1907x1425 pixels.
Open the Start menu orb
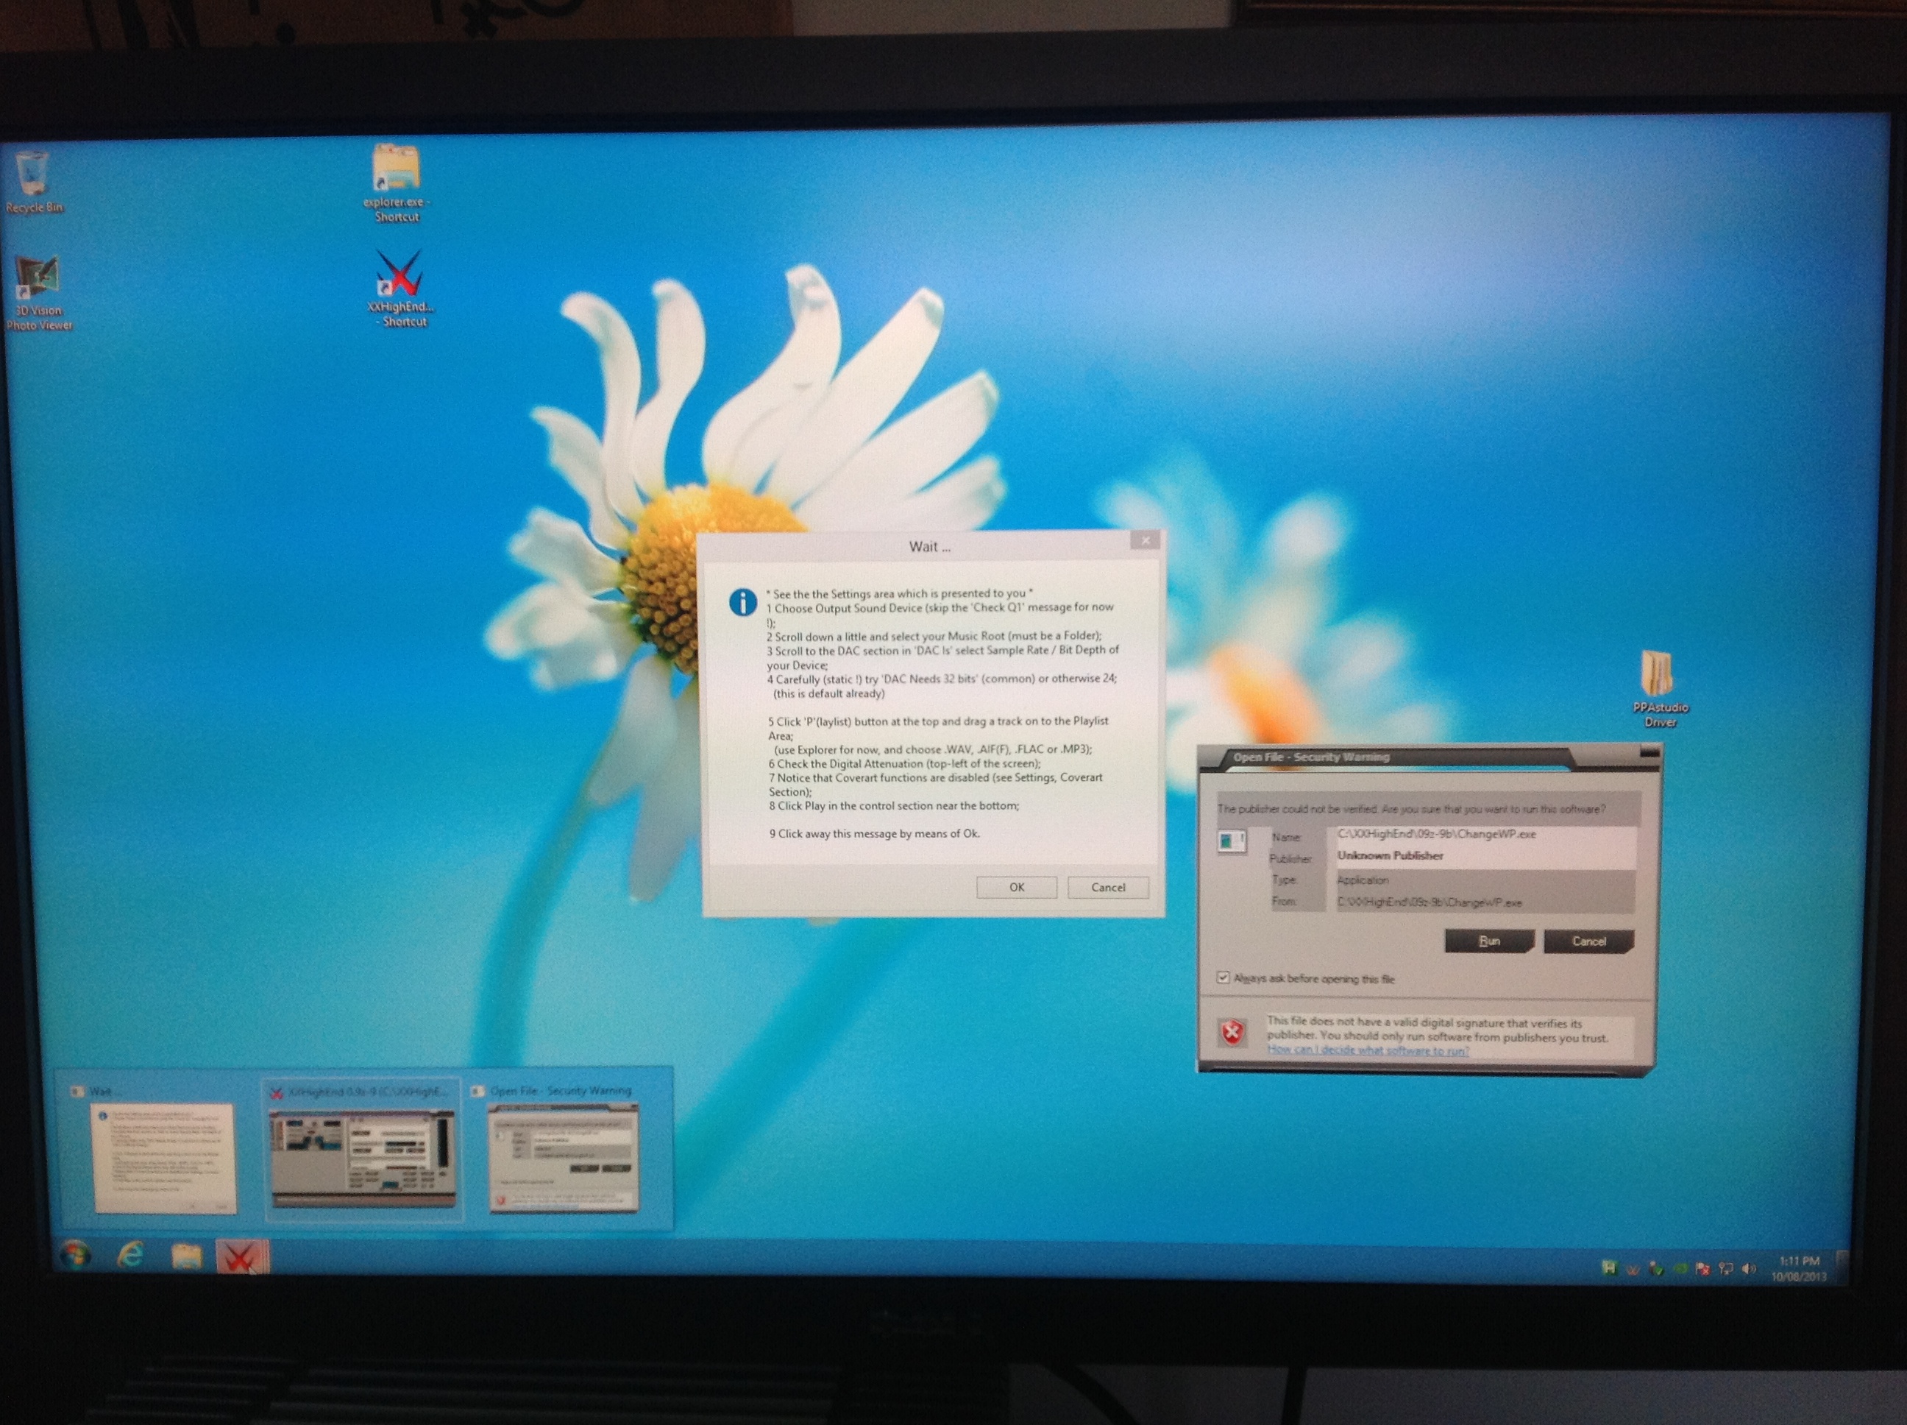click(75, 1255)
